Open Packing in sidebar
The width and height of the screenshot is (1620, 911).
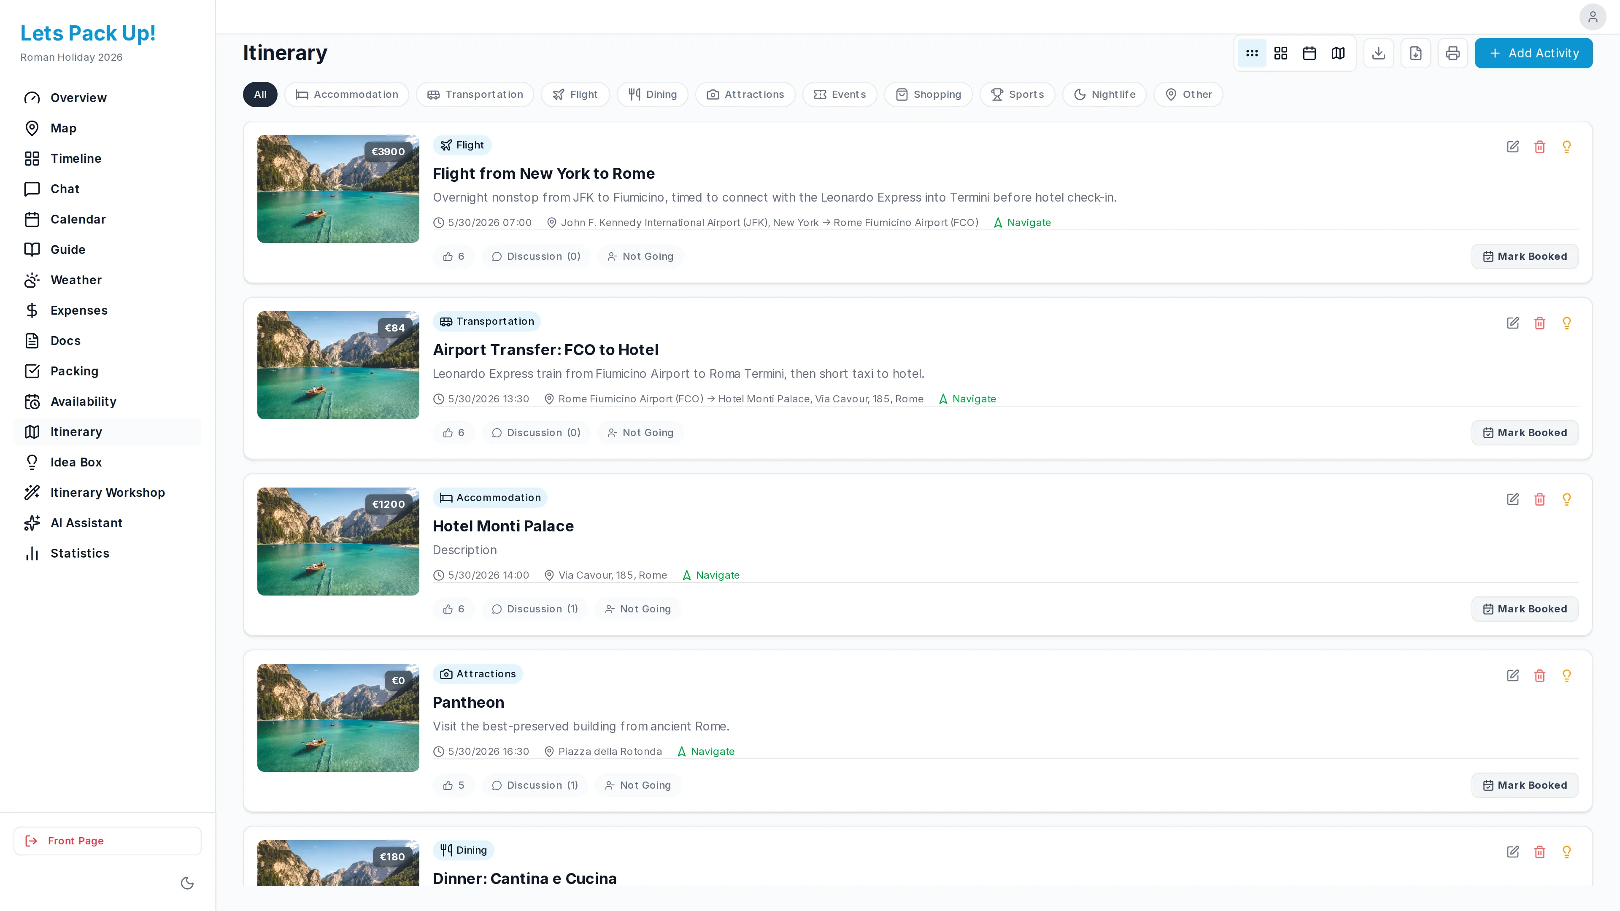coord(108,372)
